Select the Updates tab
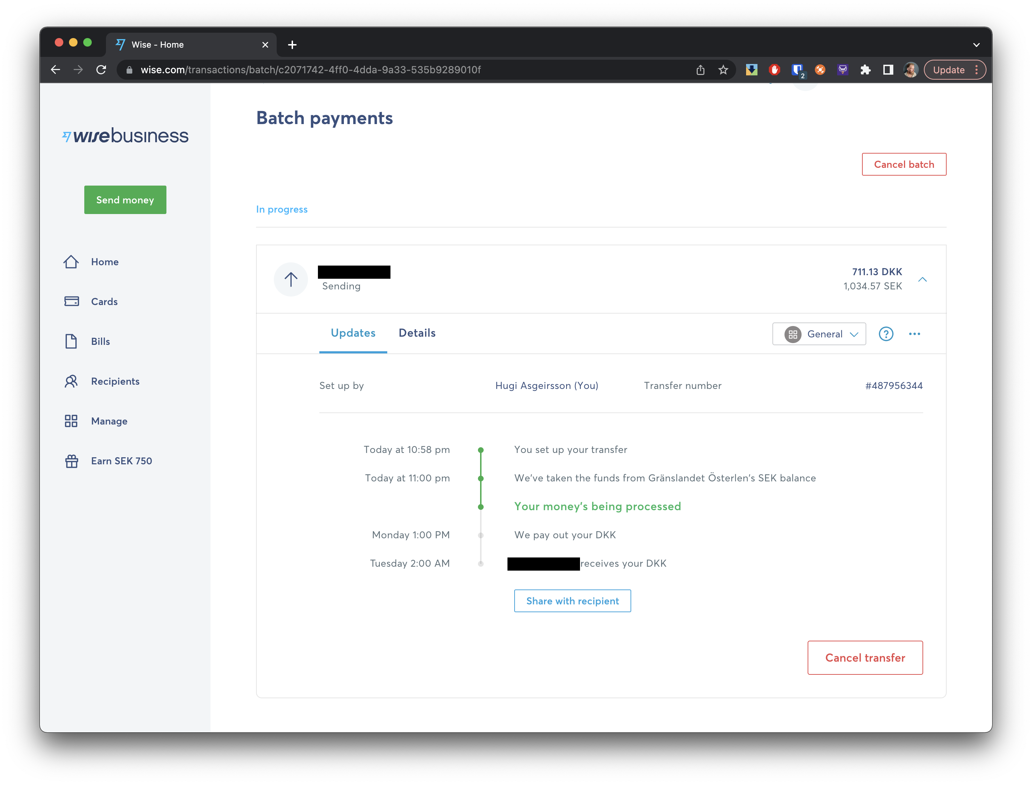The image size is (1032, 785). point(353,333)
